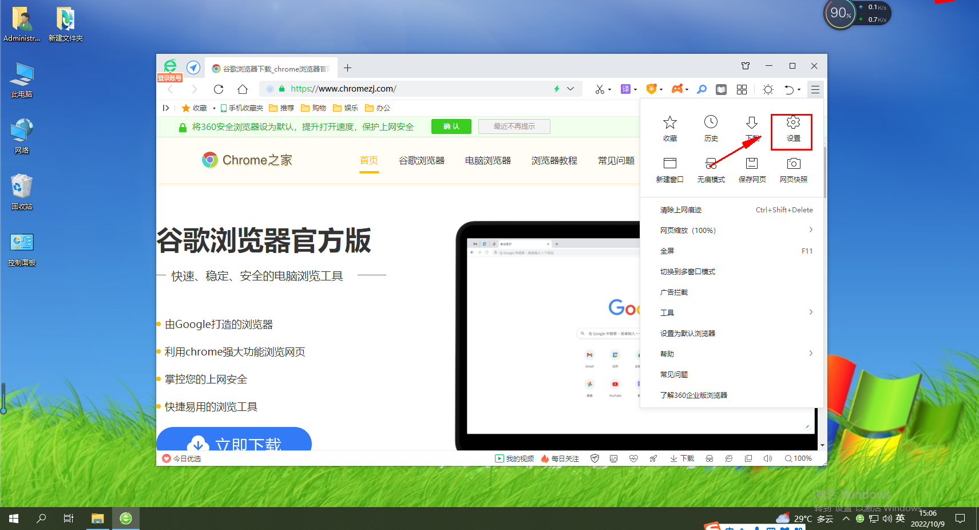Open 谷歌浏览器 page nav link
Image resolution: width=979 pixels, height=530 pixels.
422,161
